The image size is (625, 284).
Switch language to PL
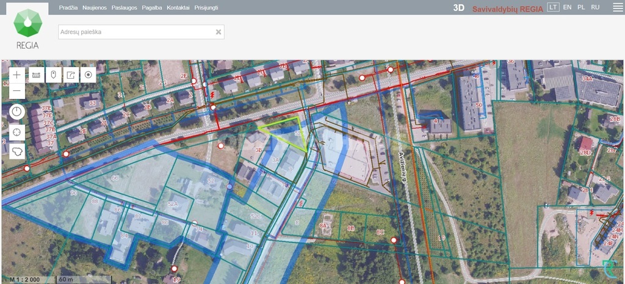click(581, 7)
